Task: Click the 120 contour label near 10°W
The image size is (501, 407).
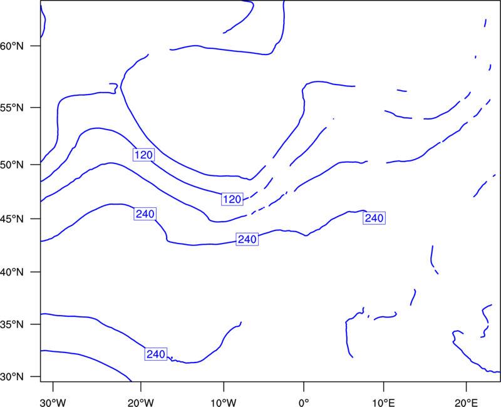Action: click(x=232, y=199)
